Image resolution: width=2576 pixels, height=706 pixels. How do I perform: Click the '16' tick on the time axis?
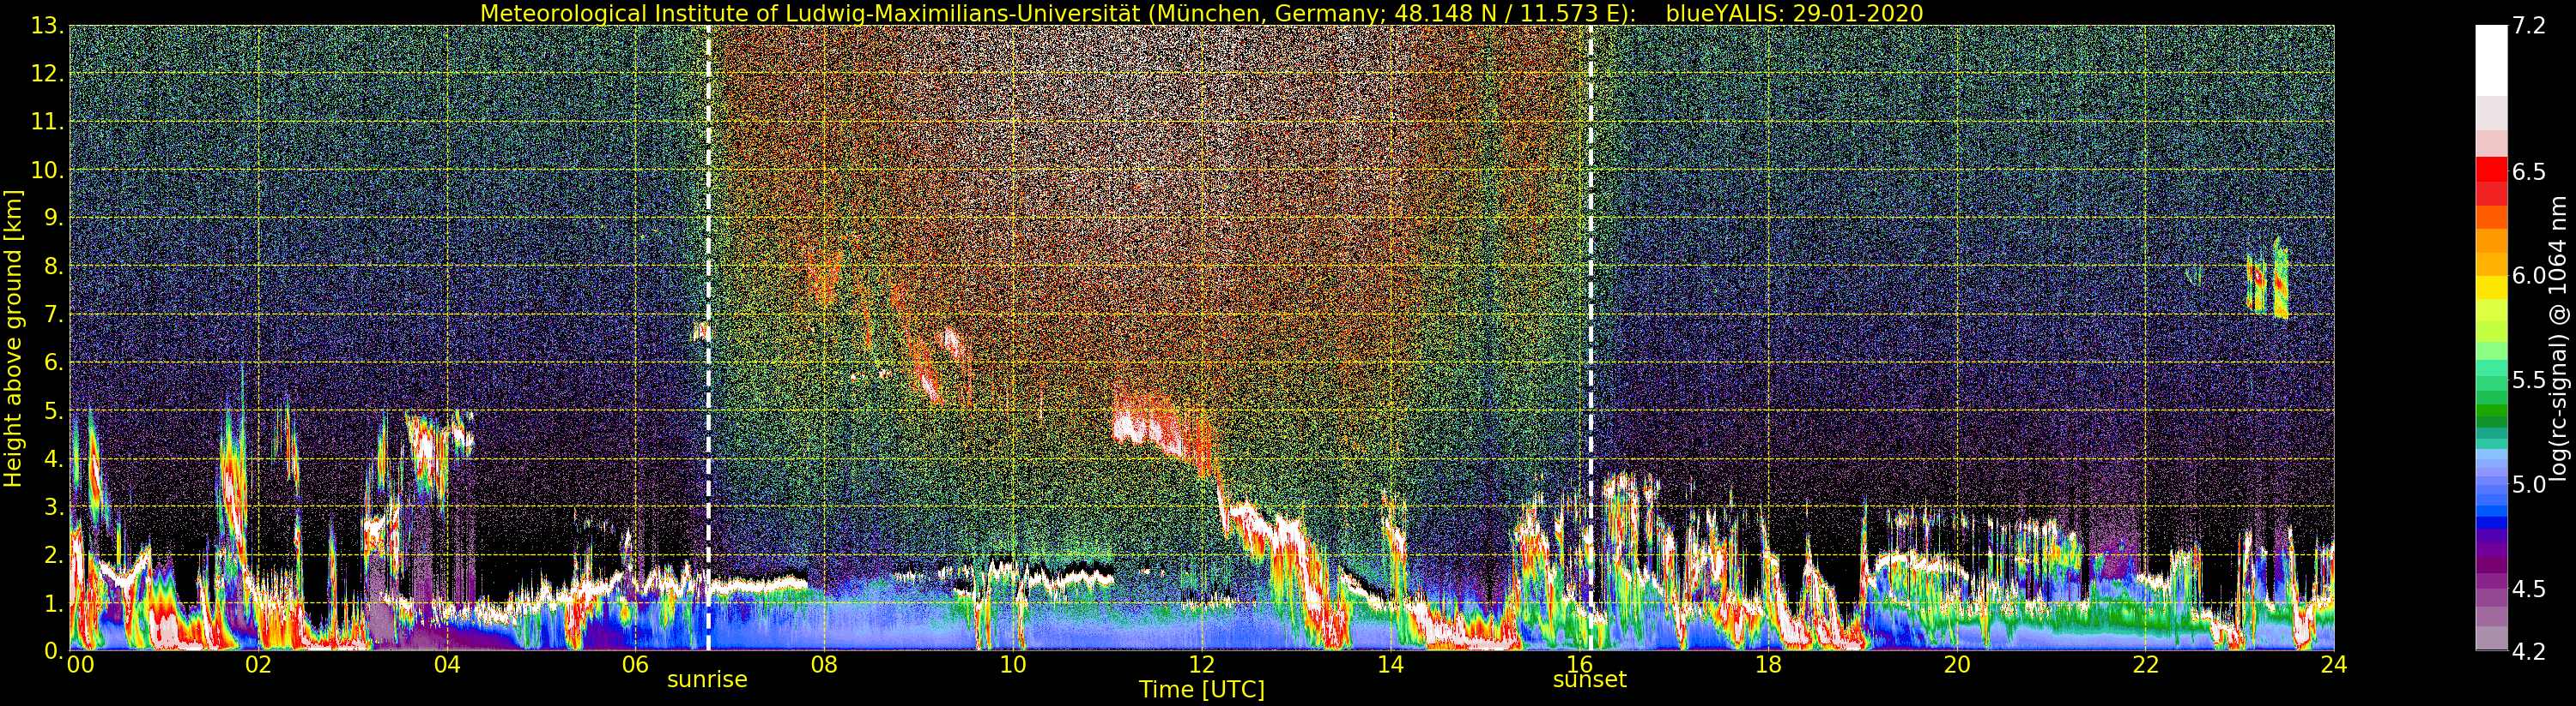1579,664
